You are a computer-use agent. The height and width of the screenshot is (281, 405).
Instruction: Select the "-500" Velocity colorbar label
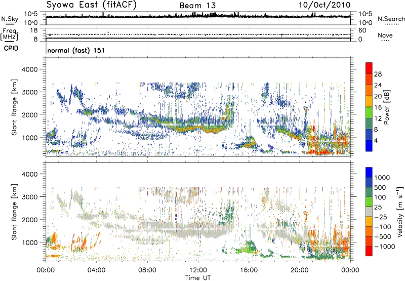383,237
